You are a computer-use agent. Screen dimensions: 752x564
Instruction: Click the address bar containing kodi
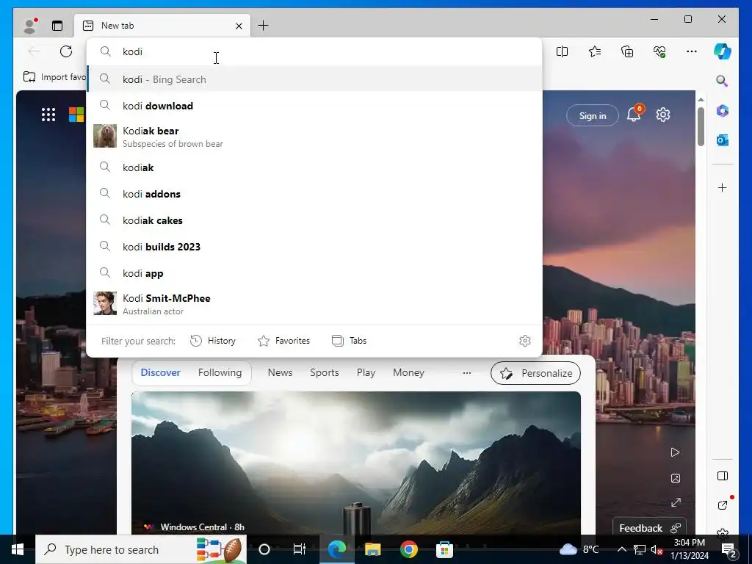(x=314, y=51)
